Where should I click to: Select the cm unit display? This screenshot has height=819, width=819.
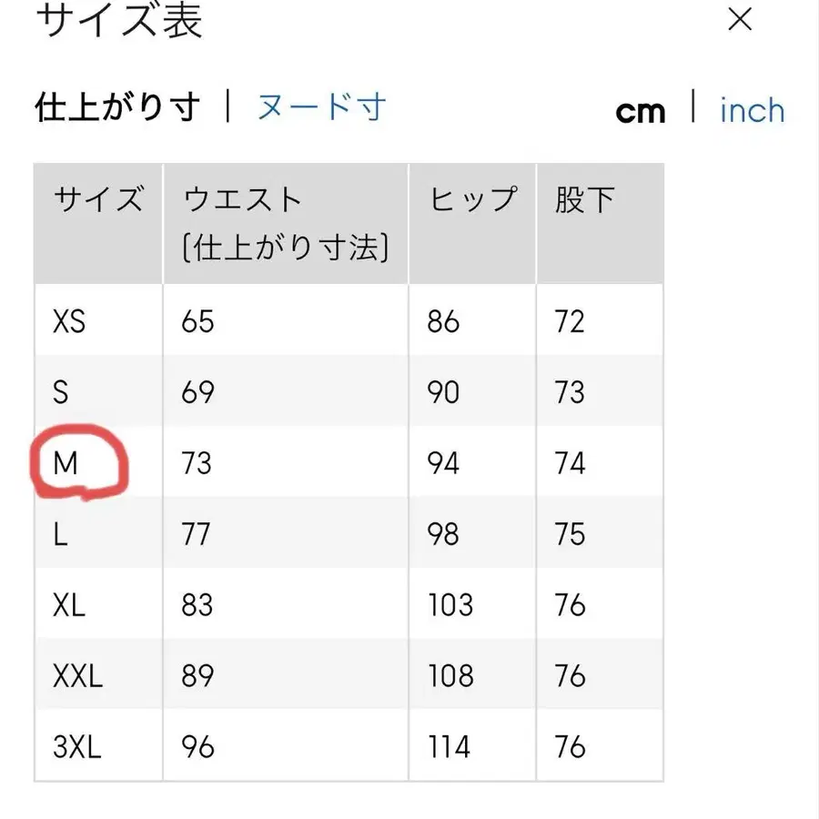(x=642, y=111)
